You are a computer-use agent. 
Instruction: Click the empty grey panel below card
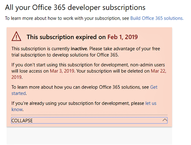click(89, 136)
